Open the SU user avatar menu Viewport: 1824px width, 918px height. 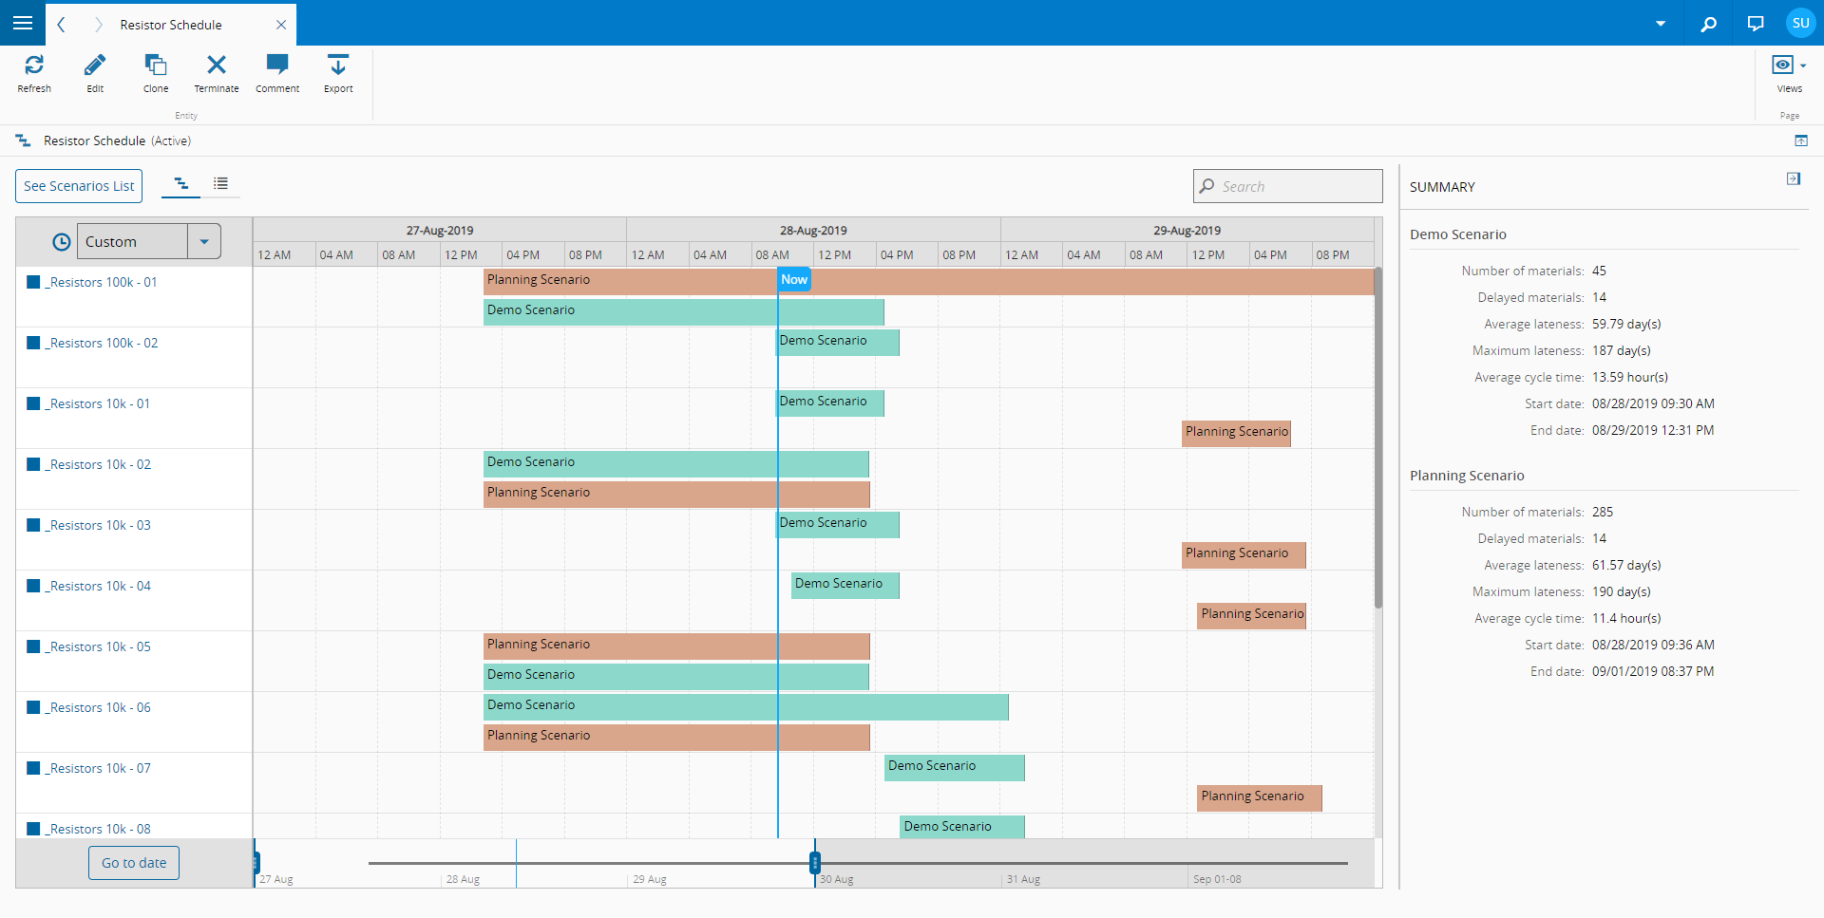pos(1800,23)
